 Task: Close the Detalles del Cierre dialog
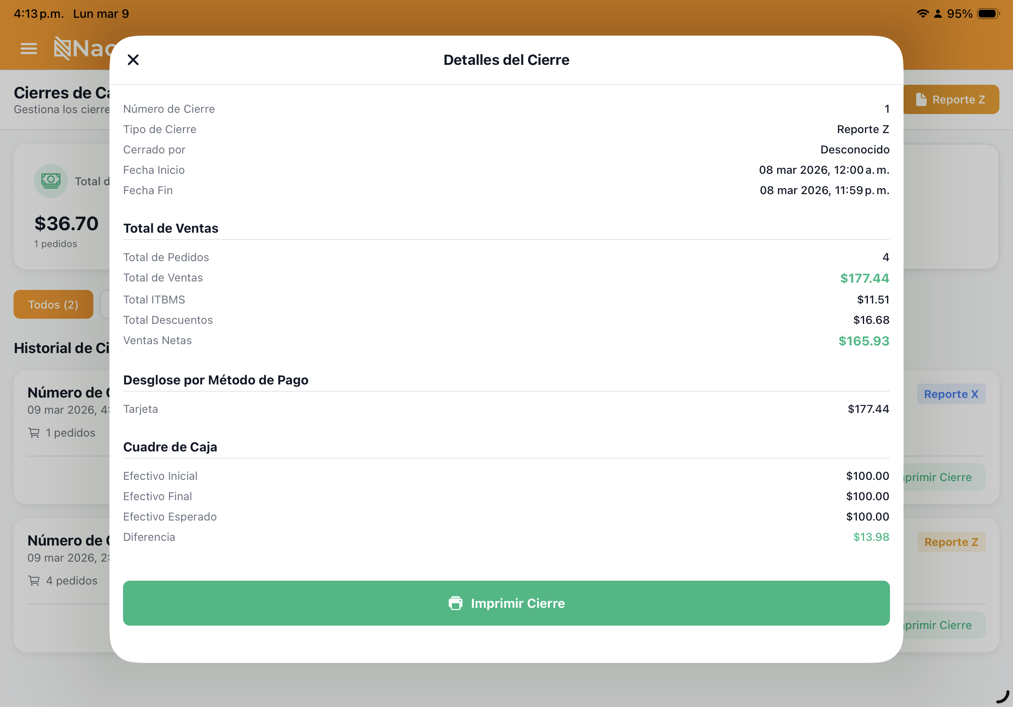tap(133, 60)
